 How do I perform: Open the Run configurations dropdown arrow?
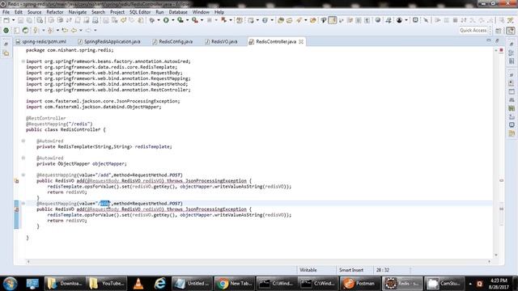tap(172, 20)
